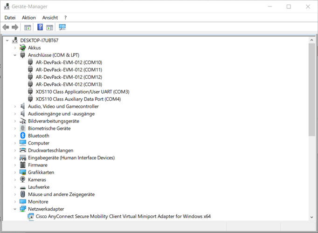
Task: Collapse the DESKTOP-I7UBT67 root node
Action: coord(7,41)
